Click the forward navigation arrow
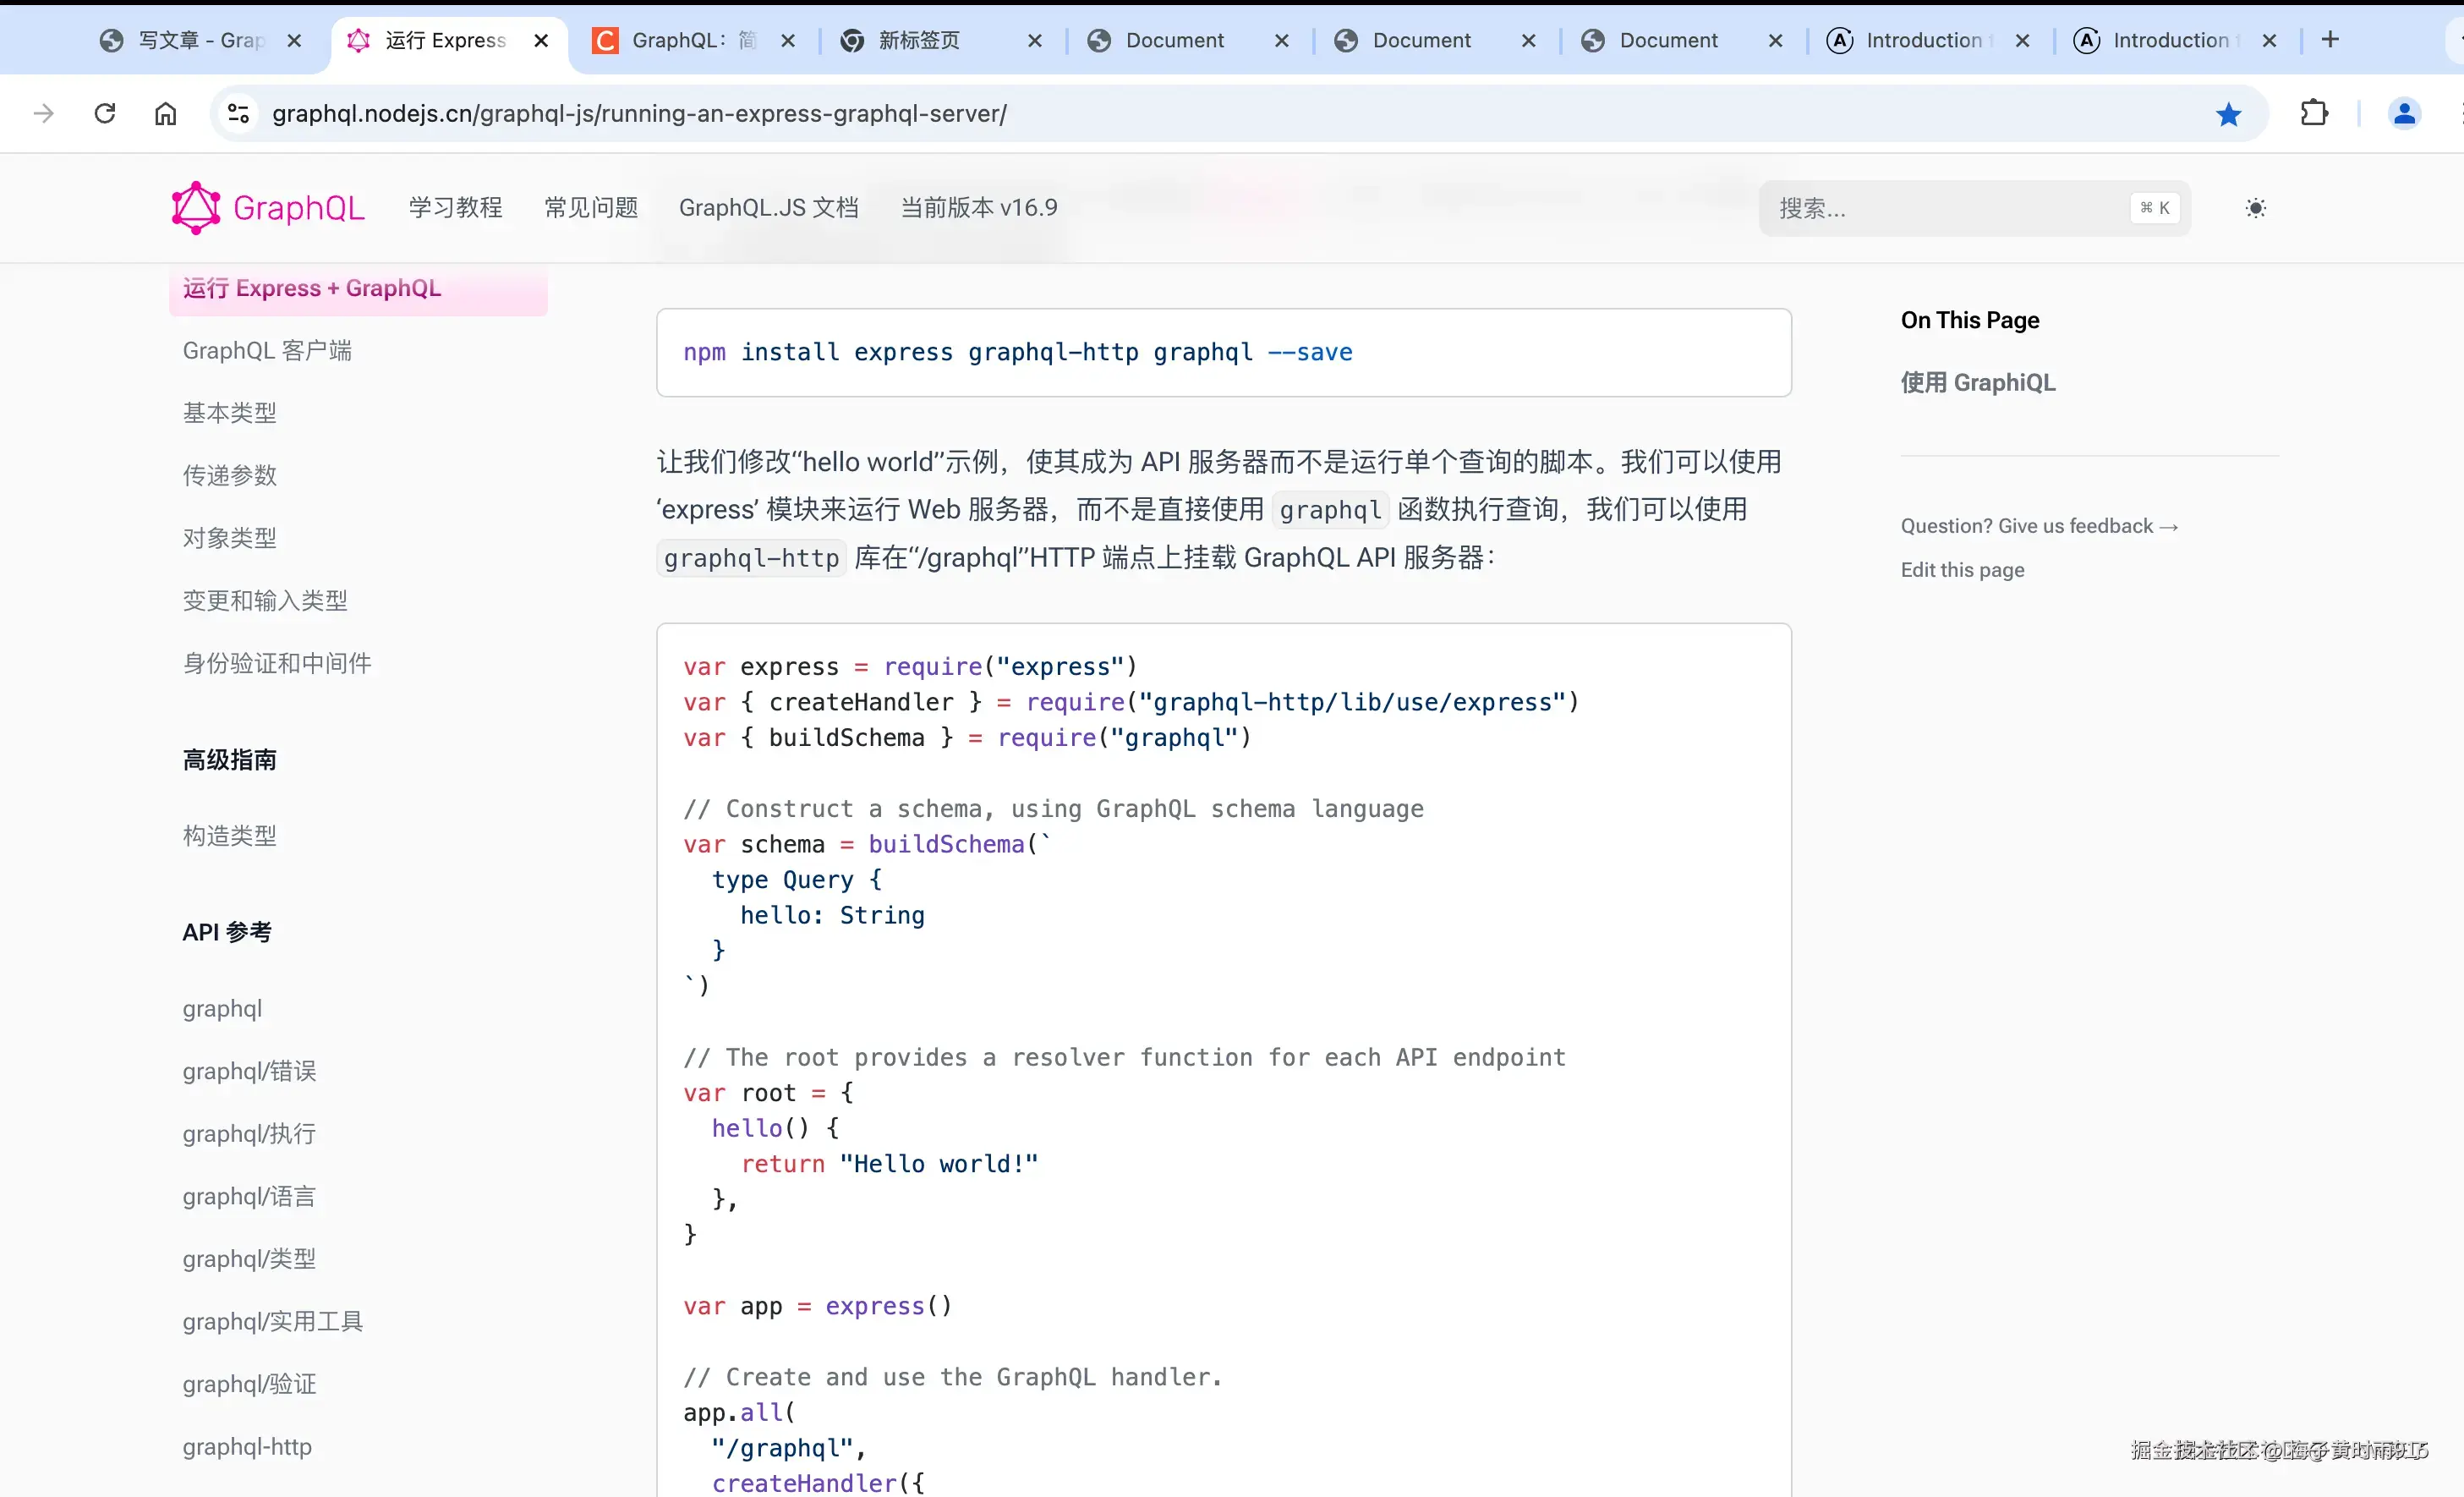Viewport: 2464px width, 1497px height. tap(44, 114)
